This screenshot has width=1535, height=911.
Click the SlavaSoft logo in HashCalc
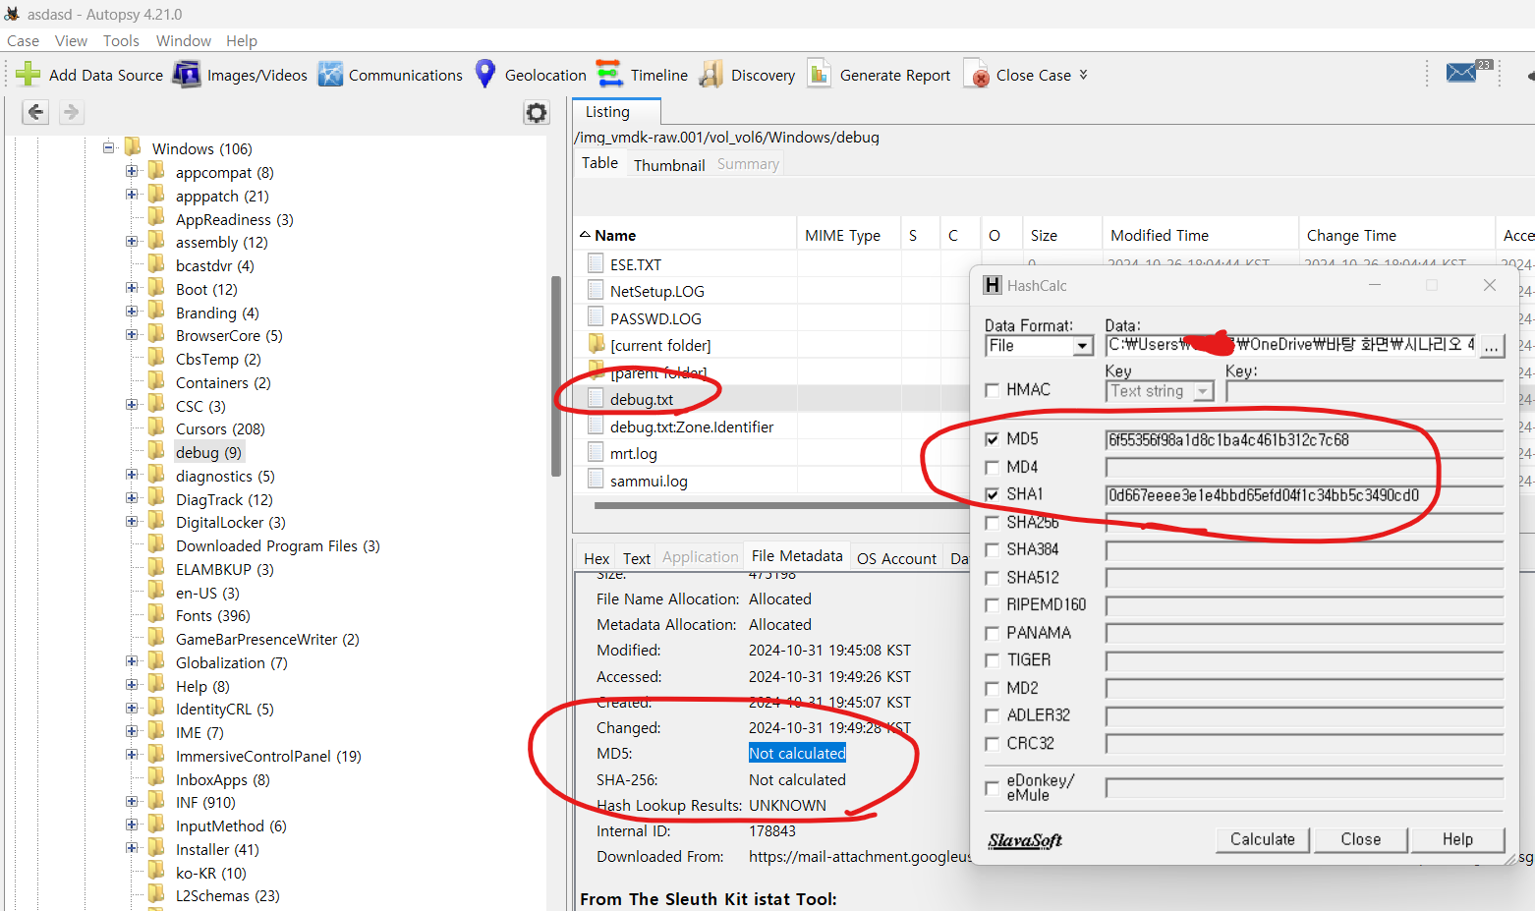click(1025, 840)
